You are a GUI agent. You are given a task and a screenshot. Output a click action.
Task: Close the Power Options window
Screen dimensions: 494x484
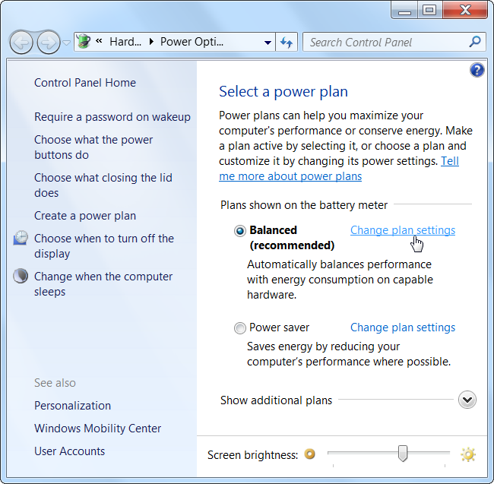465,10
